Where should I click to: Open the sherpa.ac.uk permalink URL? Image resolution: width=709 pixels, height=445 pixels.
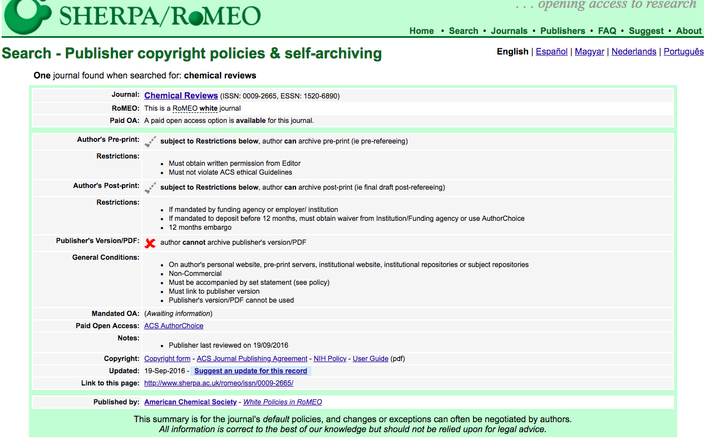pos(218,383)
